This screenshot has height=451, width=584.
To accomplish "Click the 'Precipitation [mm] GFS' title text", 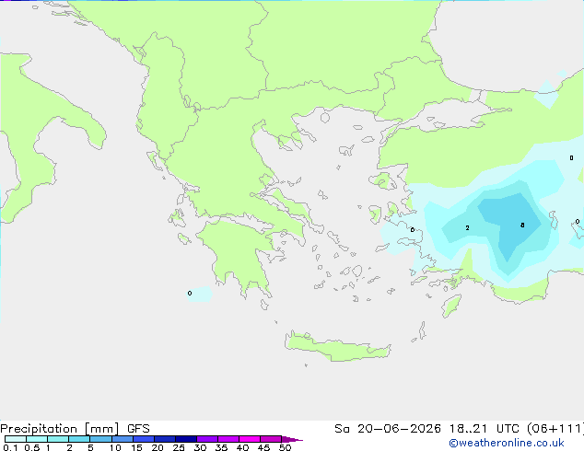I will (x=75, y=429).
